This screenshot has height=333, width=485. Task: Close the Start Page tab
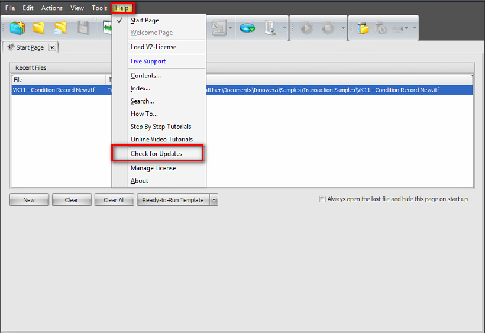click(52, 47)
